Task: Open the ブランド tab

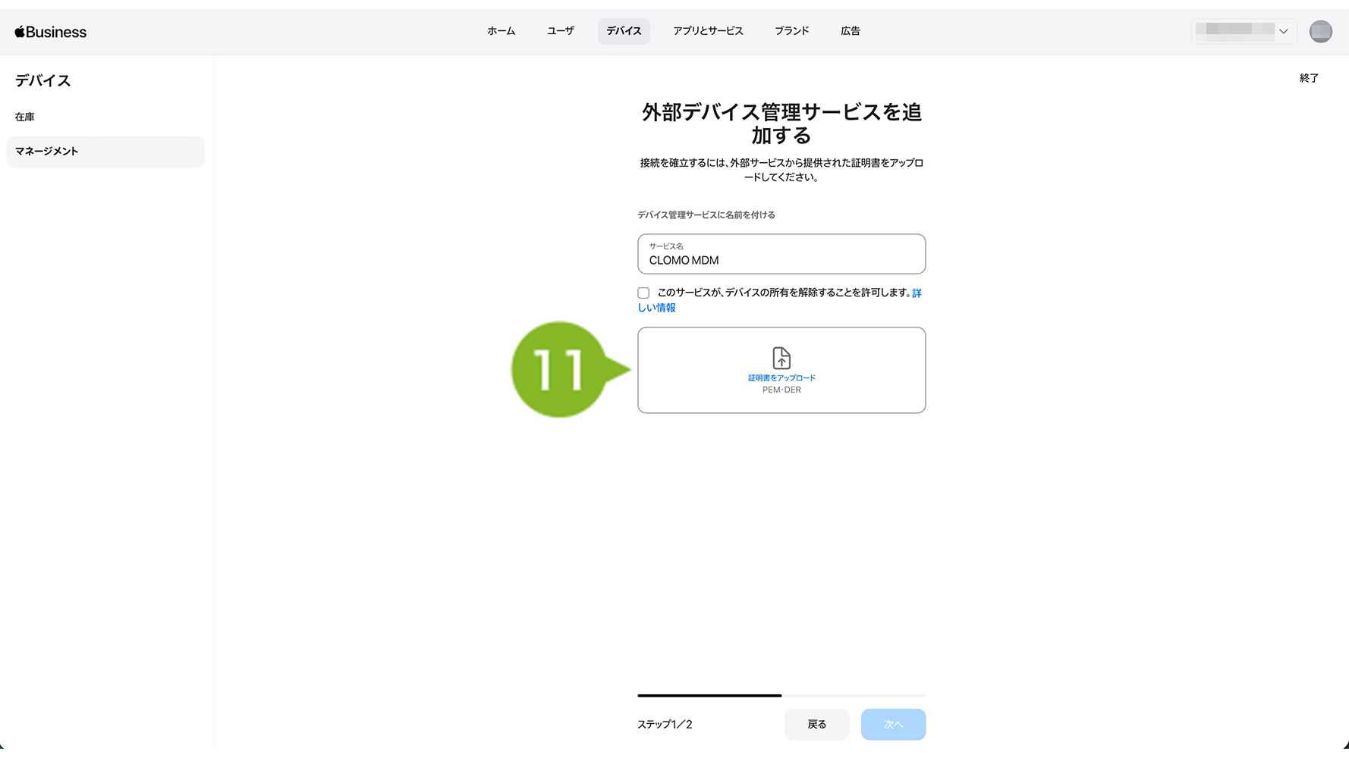Action: tap(791, 31)
